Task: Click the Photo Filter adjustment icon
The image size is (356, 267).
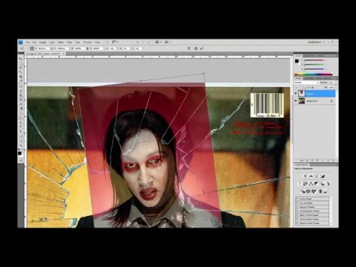Action: point(322,184)
